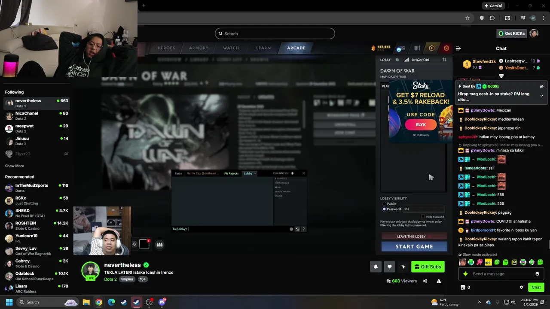Open the Dota 2 category link
This screenshot has width=550, height=309.
tap(110, 279)
